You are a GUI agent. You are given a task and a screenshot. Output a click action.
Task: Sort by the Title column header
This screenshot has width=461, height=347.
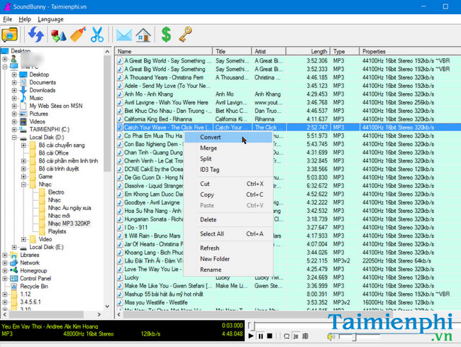pyautogui.click(x=232, y=52)
